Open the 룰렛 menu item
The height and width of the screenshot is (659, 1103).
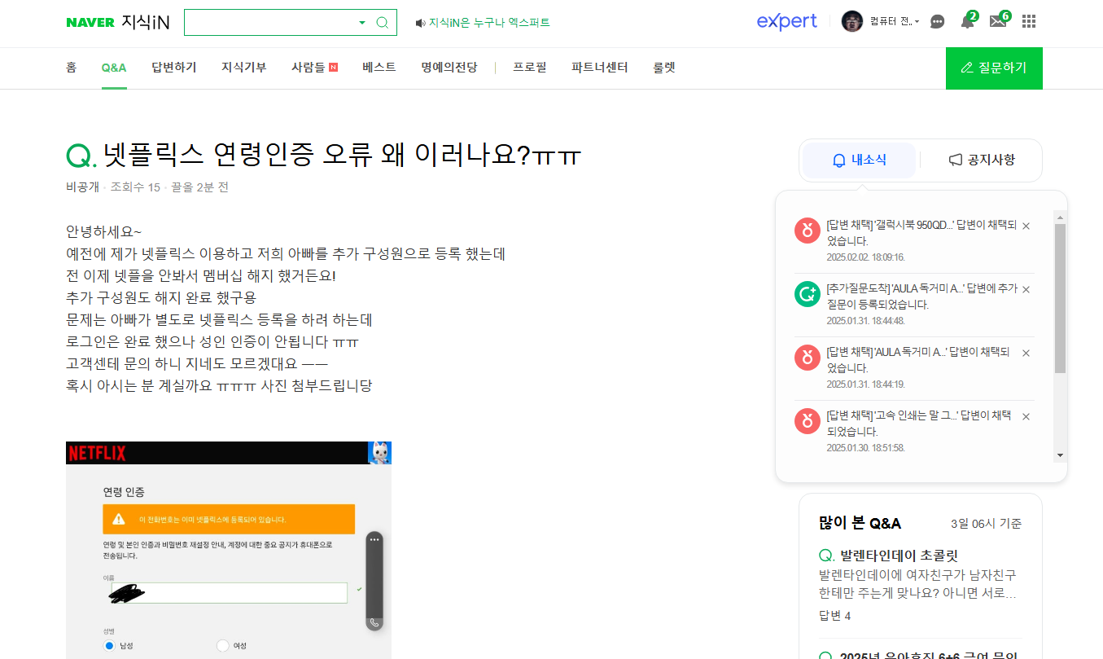pos(664,68)
